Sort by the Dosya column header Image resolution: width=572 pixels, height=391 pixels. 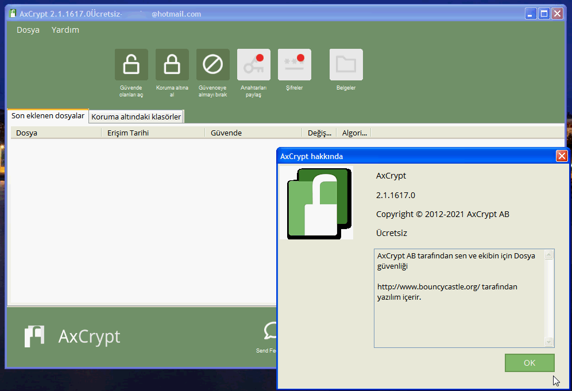[56, 133]
